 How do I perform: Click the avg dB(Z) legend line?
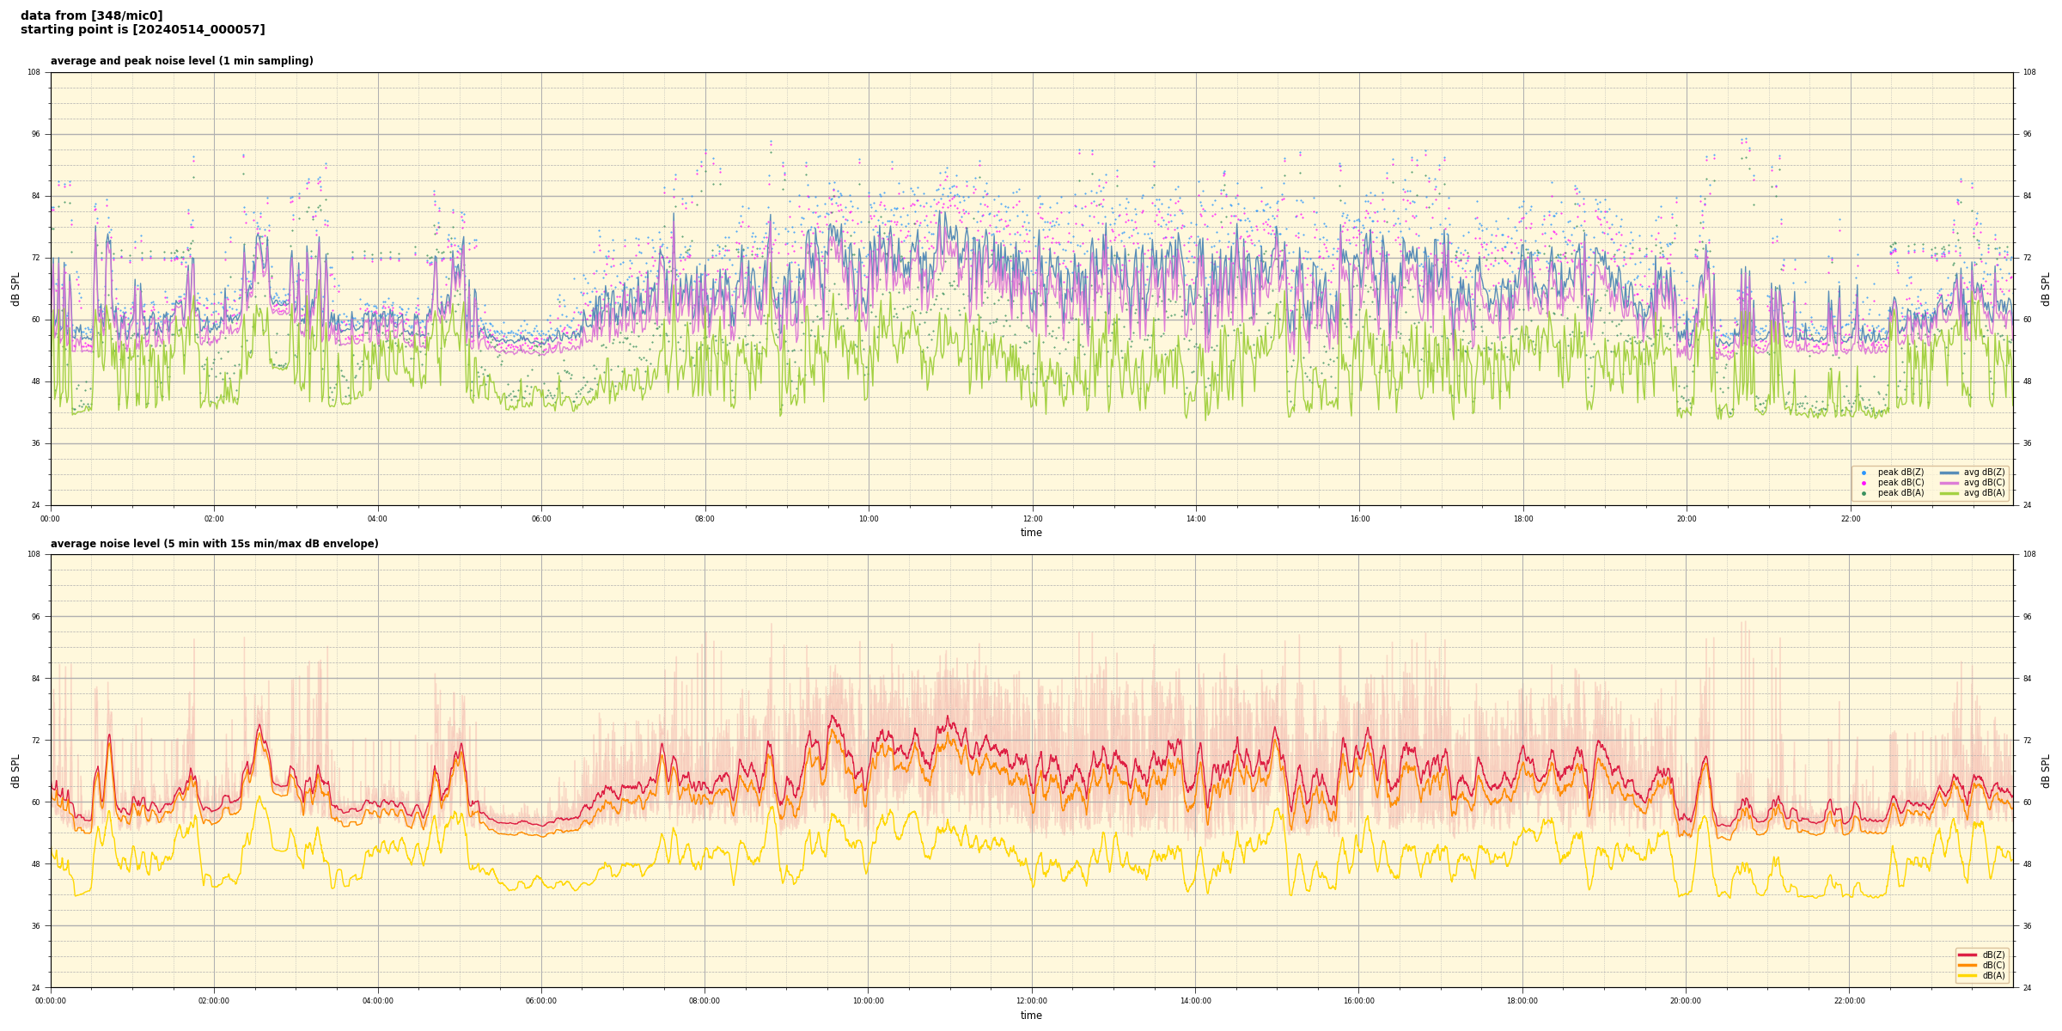pyautogui.click(x=1949, y=473)
